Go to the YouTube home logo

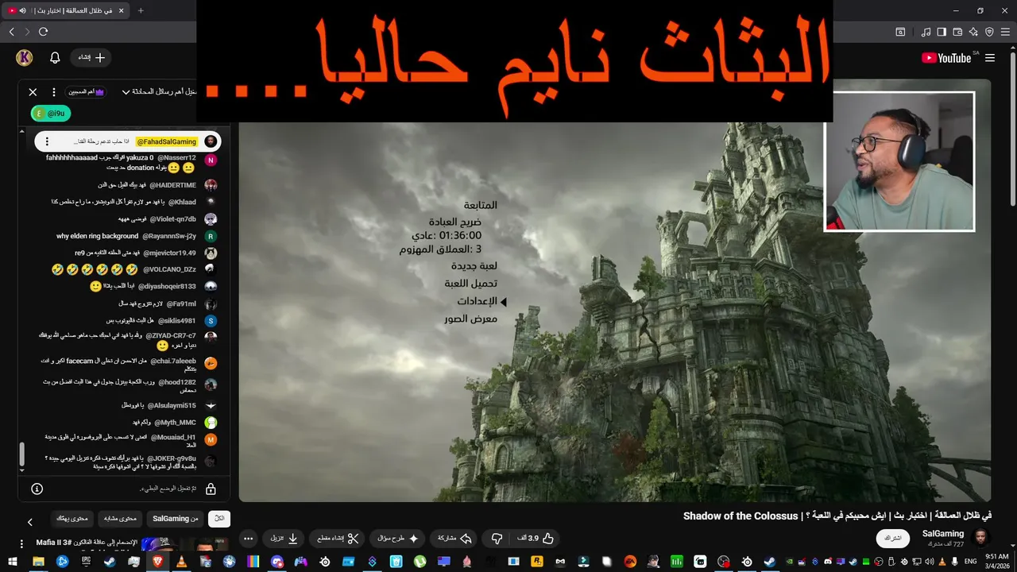(x=946, y=58)
